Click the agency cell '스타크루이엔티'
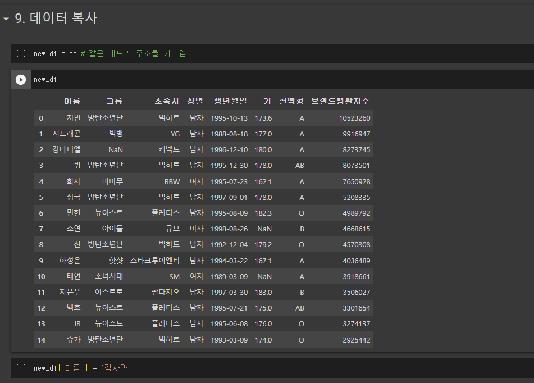The height and width of the screenshot is (383, 534). coord(154,261)
